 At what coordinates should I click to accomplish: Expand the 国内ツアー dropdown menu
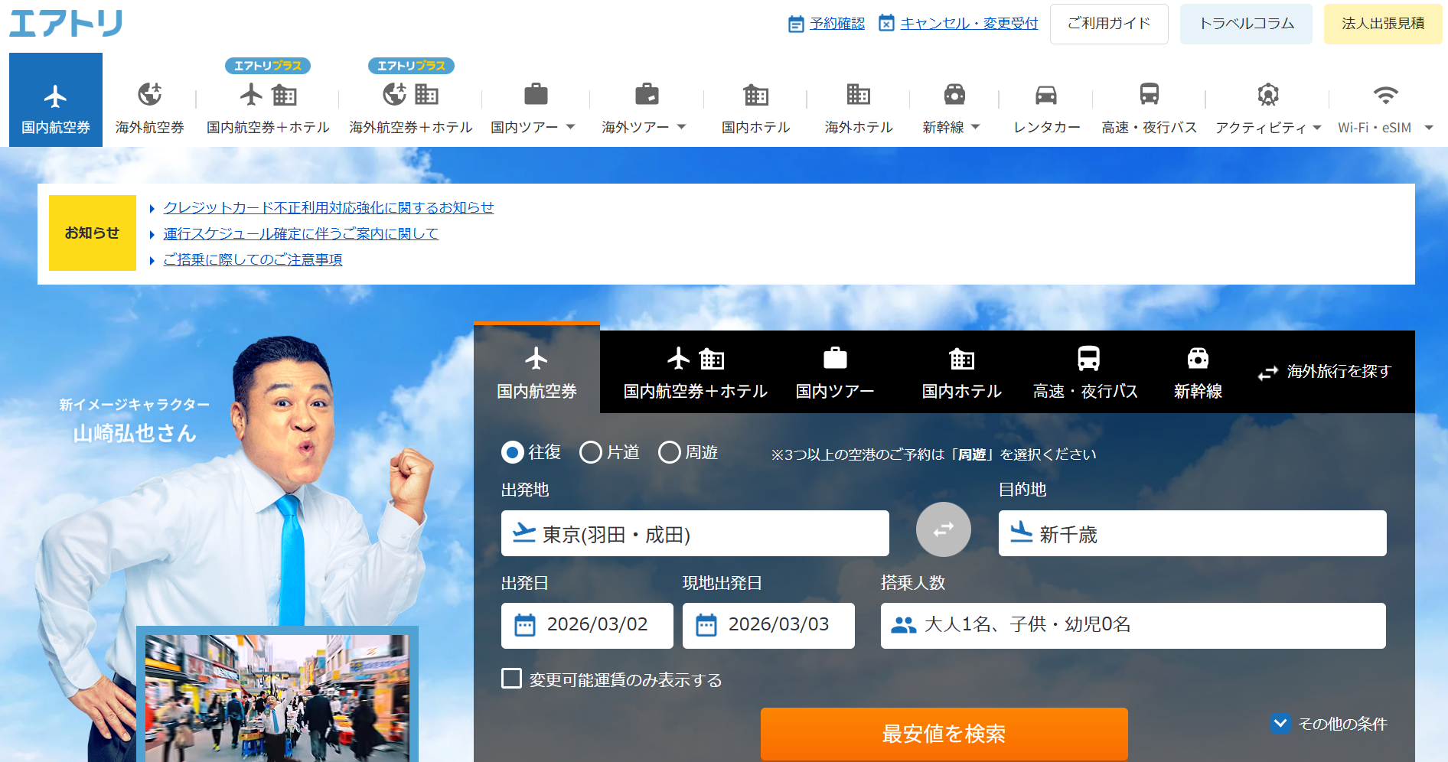[570, 127]
